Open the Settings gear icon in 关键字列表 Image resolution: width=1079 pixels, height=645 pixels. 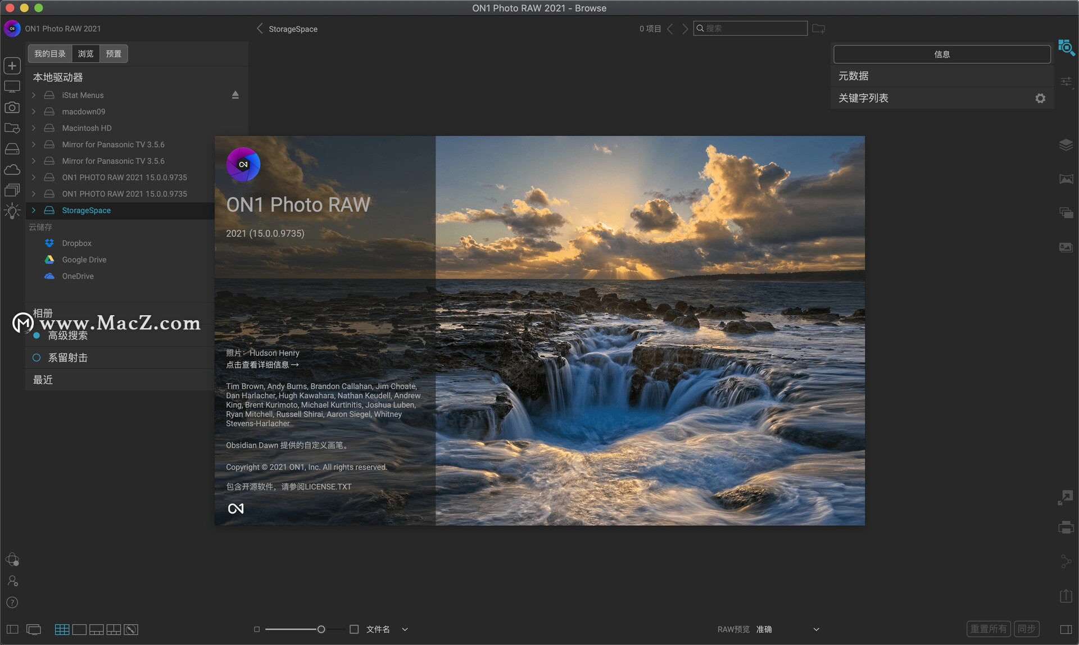[x=1041, y=98]
